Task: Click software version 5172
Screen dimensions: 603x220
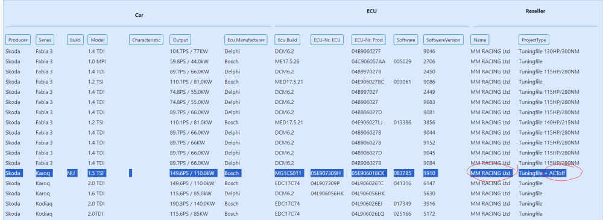Action: [429, 213]
